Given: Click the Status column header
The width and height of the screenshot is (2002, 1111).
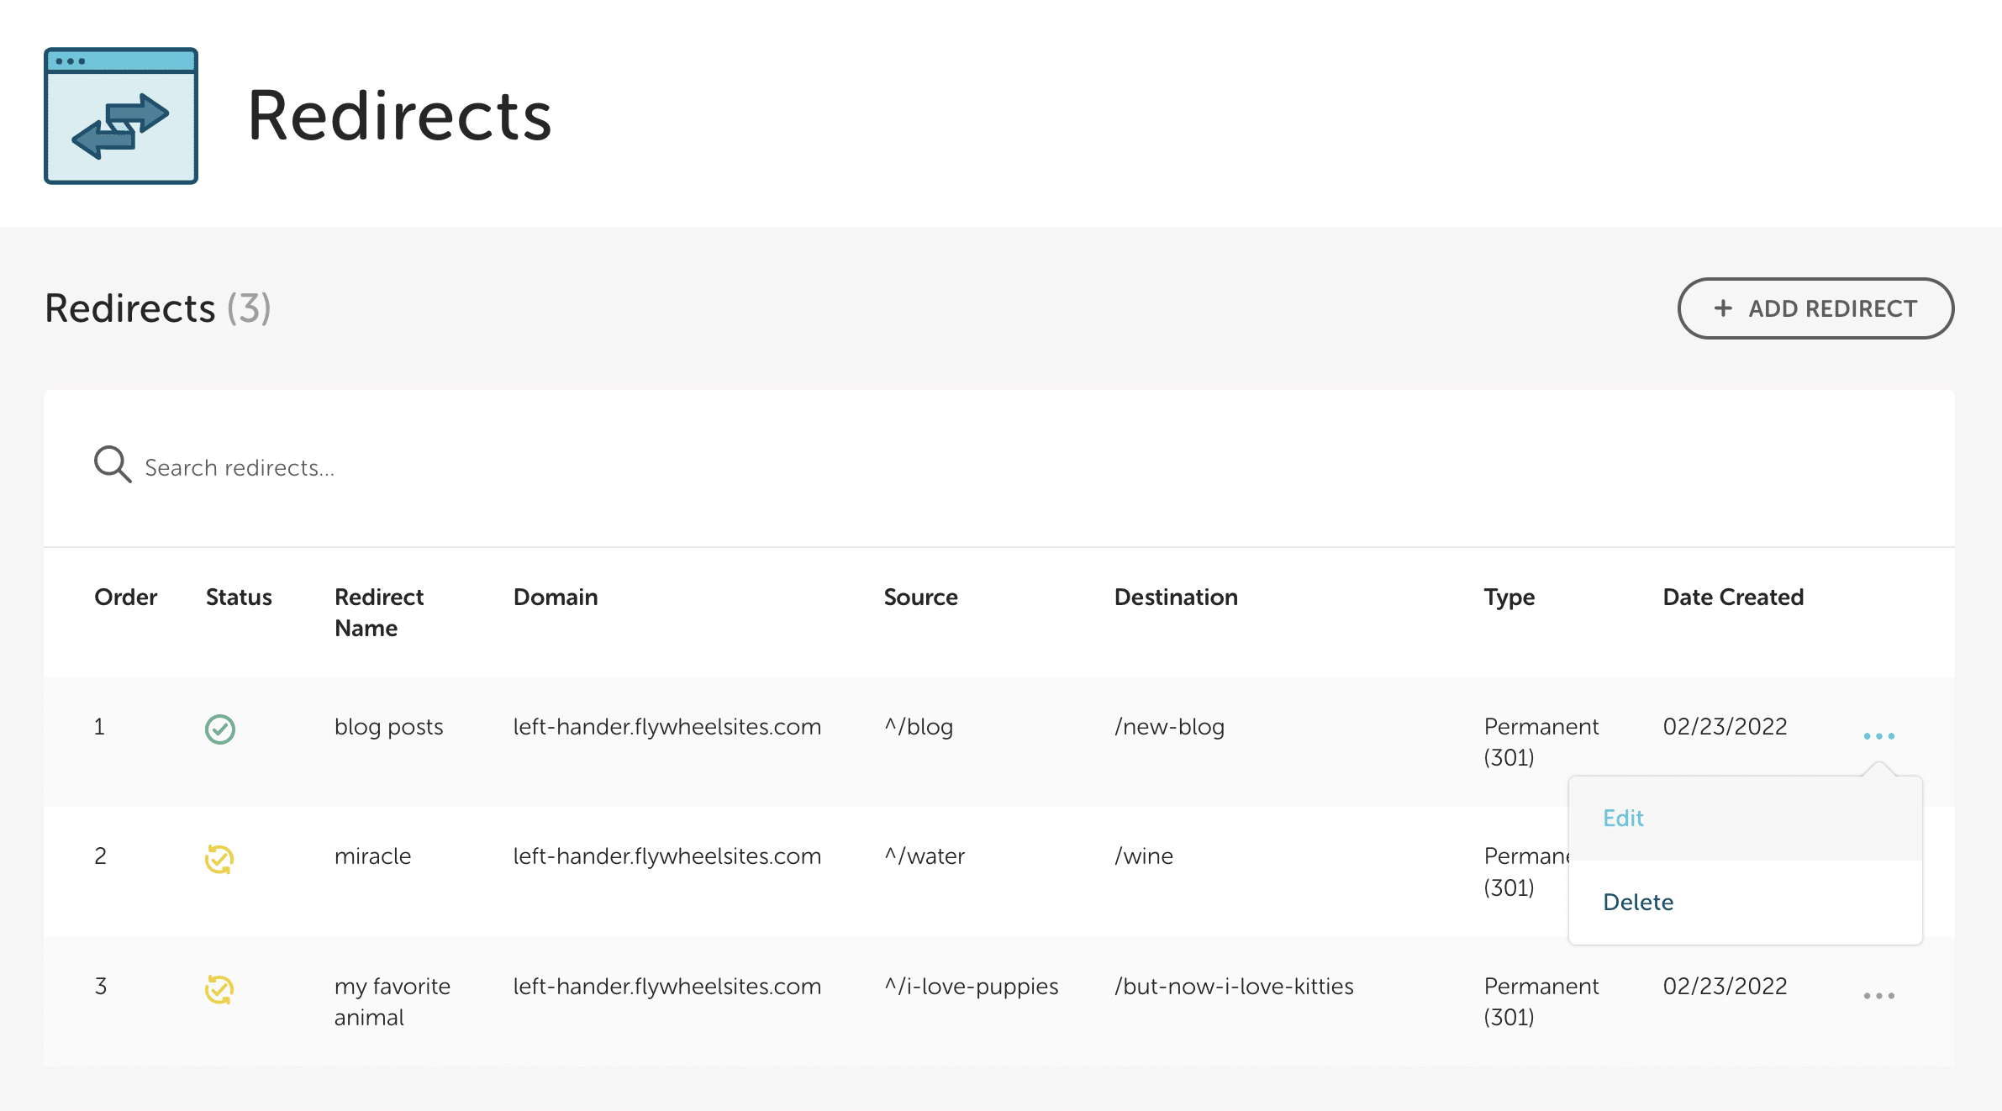Looking at the screenshot, I should click(239, 598).
